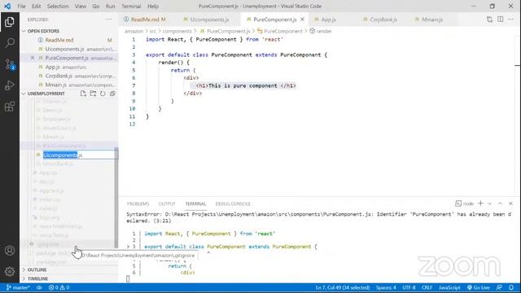Open the Run menu

click(111, 7)
